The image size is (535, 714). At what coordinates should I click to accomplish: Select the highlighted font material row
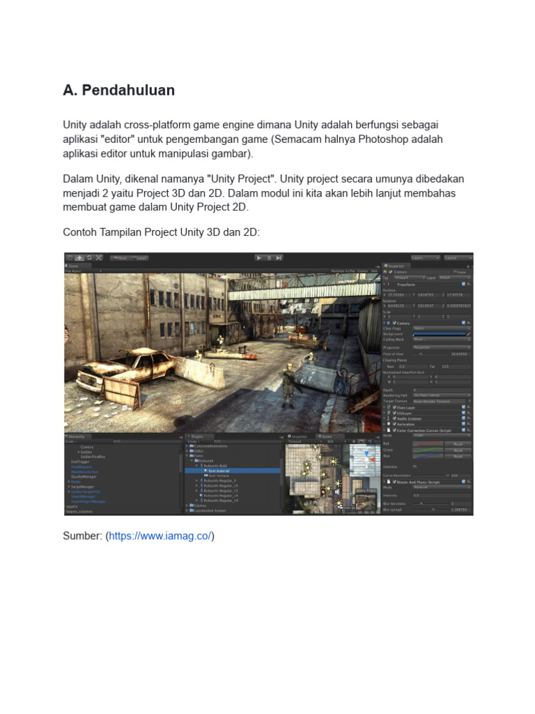pyautogui.click(x=233, y=471)
